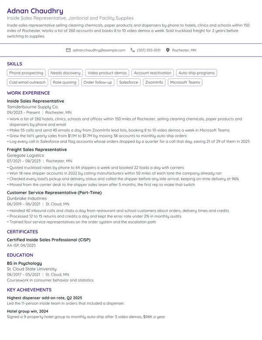
Task: Click the bullet about 55 calls and 40 emails
Action: click(x=118, y=130)
